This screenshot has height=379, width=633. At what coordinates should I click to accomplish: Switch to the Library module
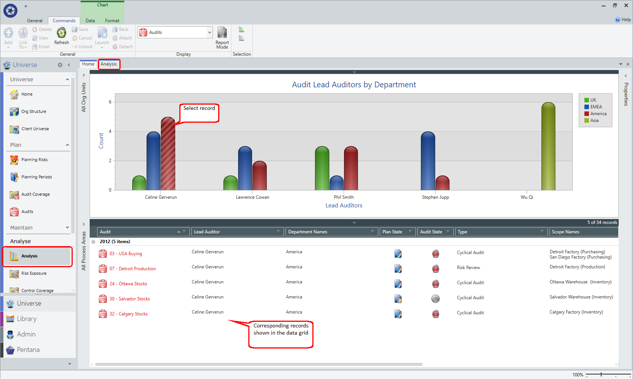click(x=26, y=319)
